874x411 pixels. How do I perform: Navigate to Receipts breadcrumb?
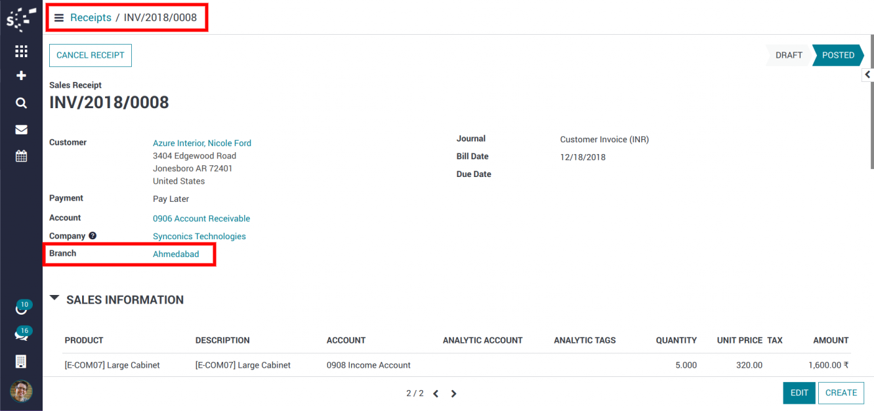(x=91, y=18)
